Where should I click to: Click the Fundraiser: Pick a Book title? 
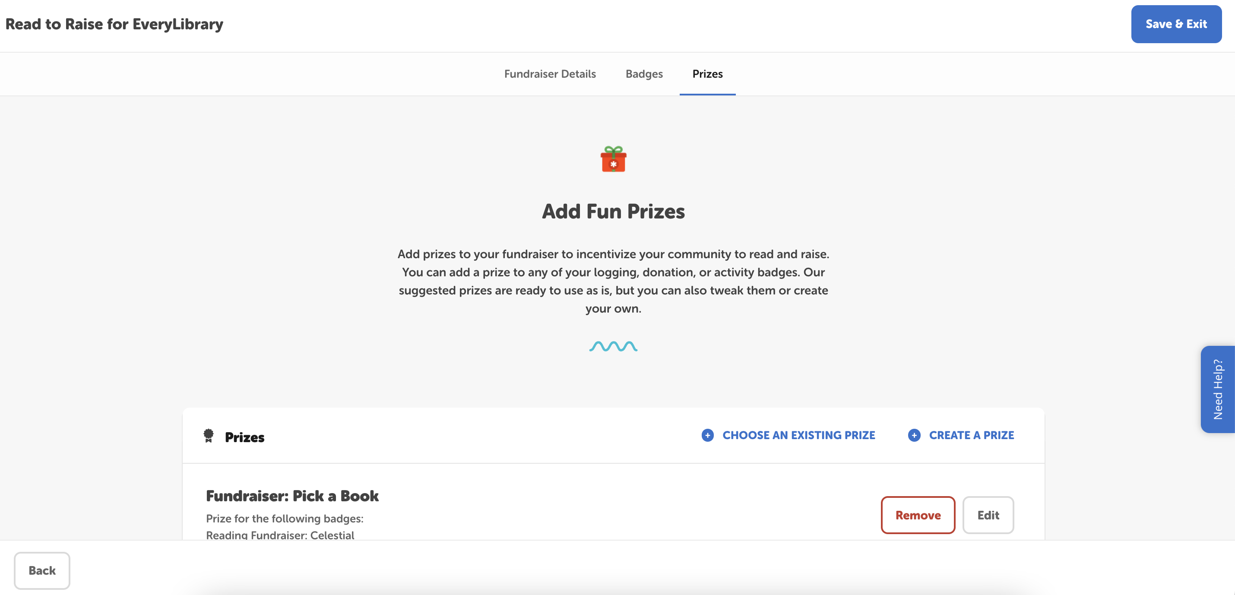tap(292, 496)
